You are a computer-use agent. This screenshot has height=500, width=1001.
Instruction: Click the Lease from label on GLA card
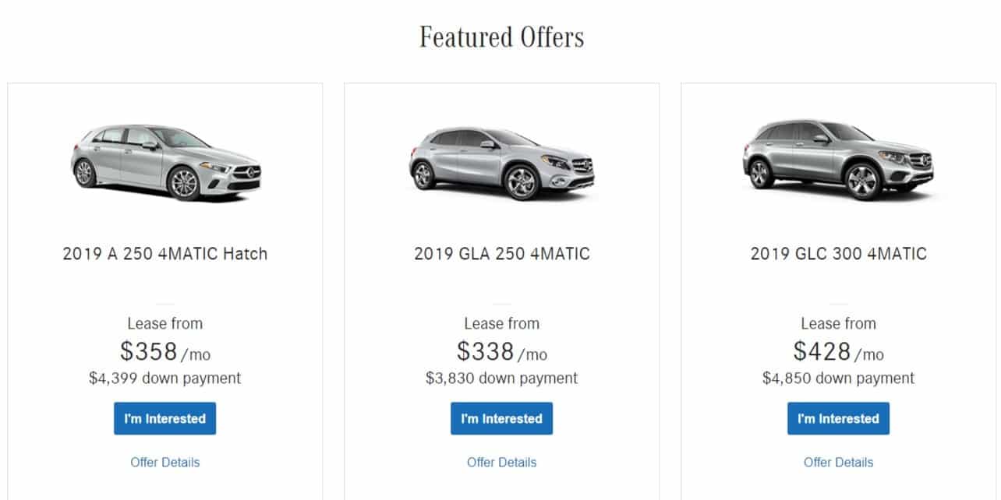pos(501,323)
